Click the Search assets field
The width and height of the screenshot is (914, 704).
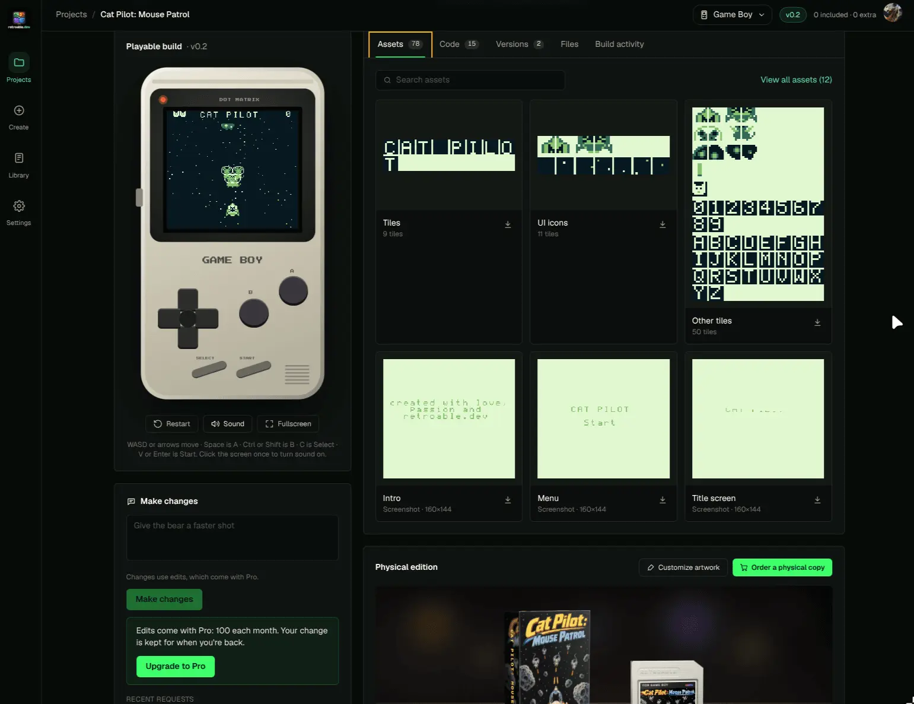470,80
